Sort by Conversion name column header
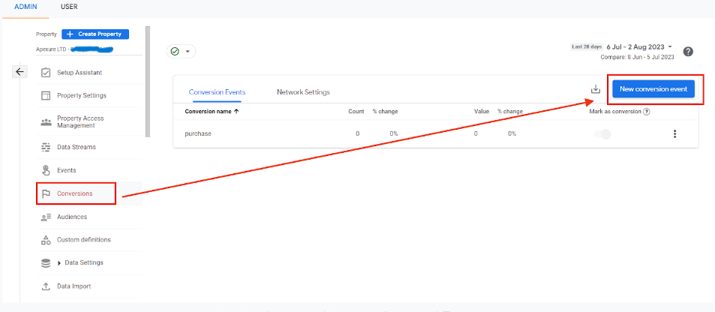The image size is (715, 312). 213,111
